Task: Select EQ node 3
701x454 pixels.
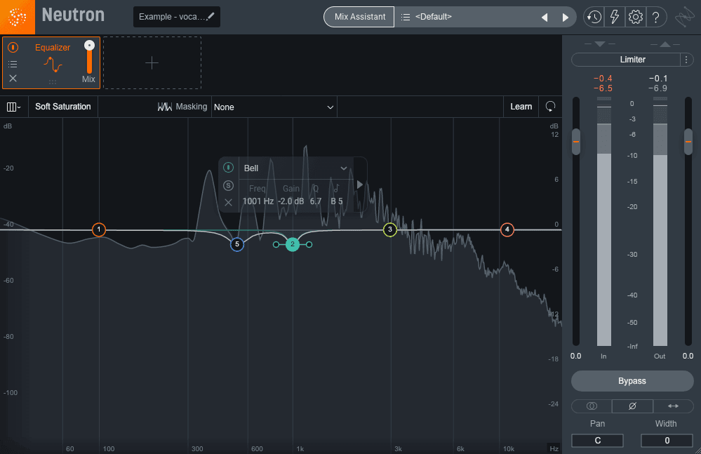Action: tap(390, 229)
